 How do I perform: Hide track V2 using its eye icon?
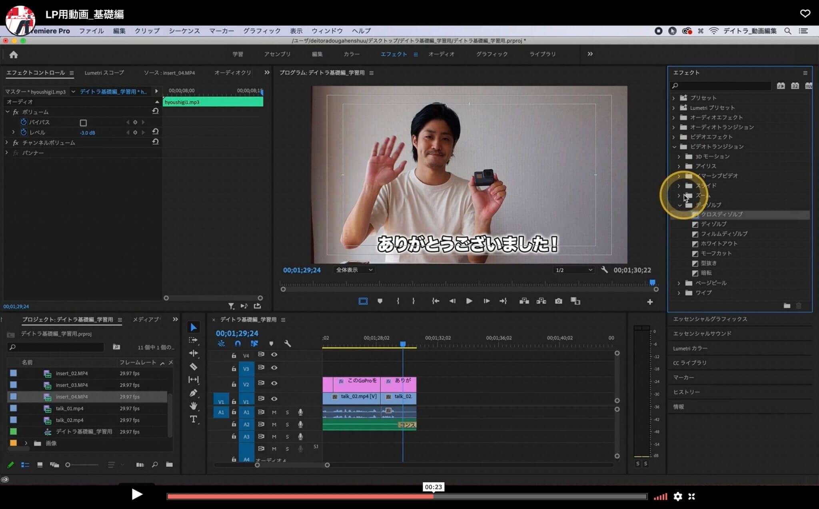274,383
